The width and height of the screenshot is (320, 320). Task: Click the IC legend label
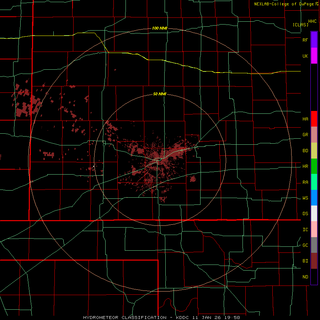tap(305, 230)
